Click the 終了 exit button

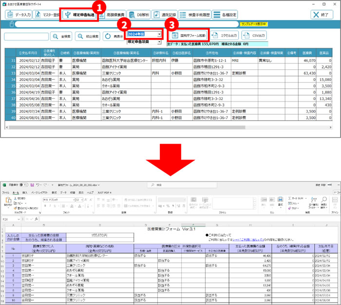pyautogui.click(x=322, y=15)
